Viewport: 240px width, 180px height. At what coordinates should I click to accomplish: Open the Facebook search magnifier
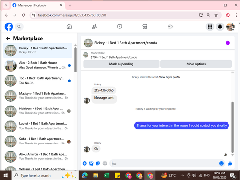[19, 27]
